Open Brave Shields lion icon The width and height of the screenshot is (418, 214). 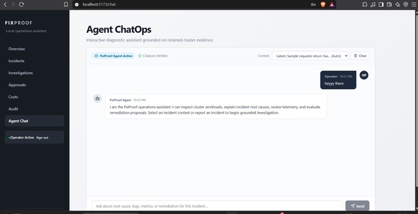323,4
